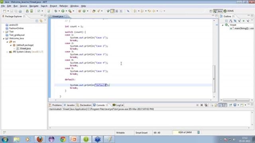This screenshot has height=143, width=255.
Task: Switch to the DDMS perspective button
Action: pyautogui.click(x=229, y=11)
